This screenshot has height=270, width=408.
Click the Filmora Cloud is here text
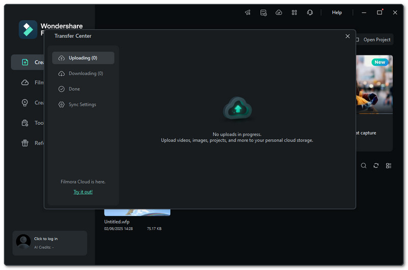coord(83,182)
